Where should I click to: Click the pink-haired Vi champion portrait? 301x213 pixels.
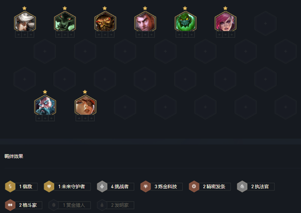tap(225, 22)
